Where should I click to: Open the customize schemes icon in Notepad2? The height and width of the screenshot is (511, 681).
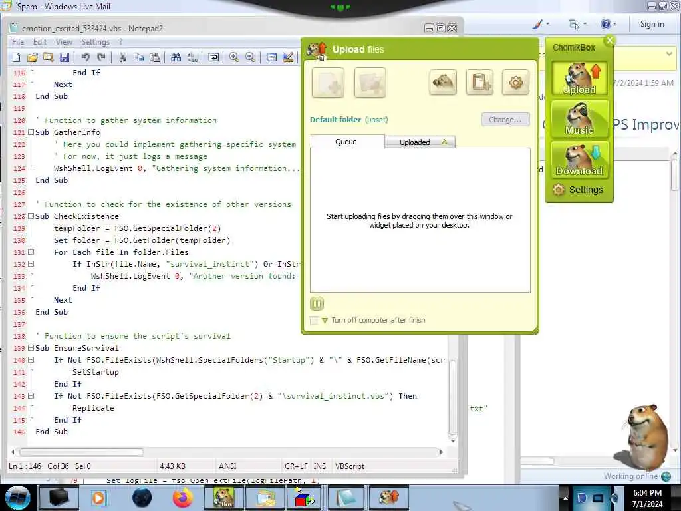coord(287,57)
